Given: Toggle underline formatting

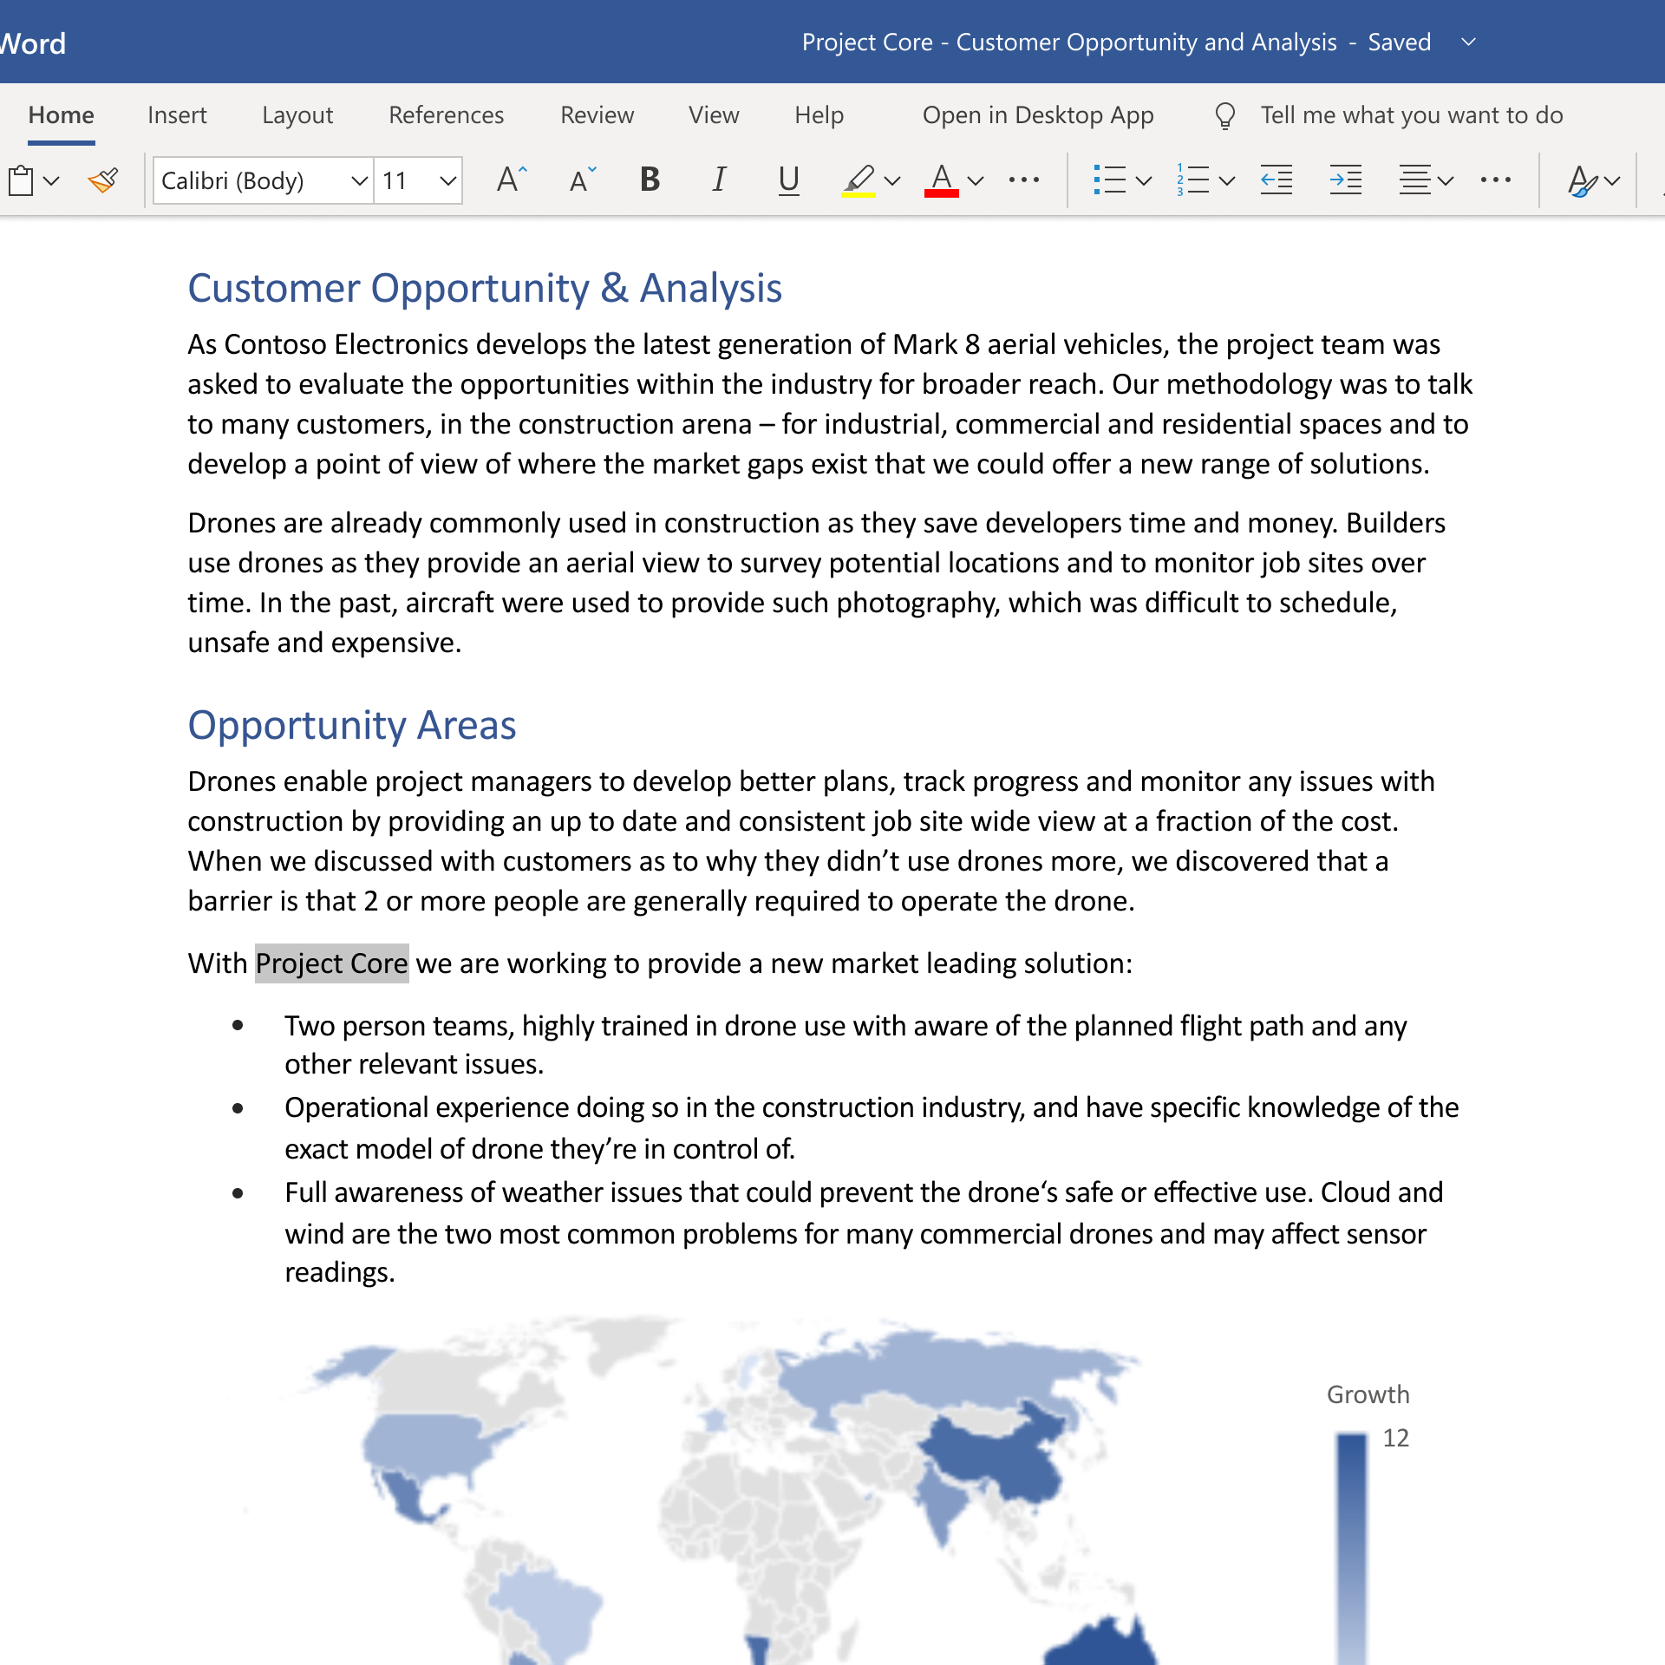Looking at the screenshot, I should pos(788,180).
